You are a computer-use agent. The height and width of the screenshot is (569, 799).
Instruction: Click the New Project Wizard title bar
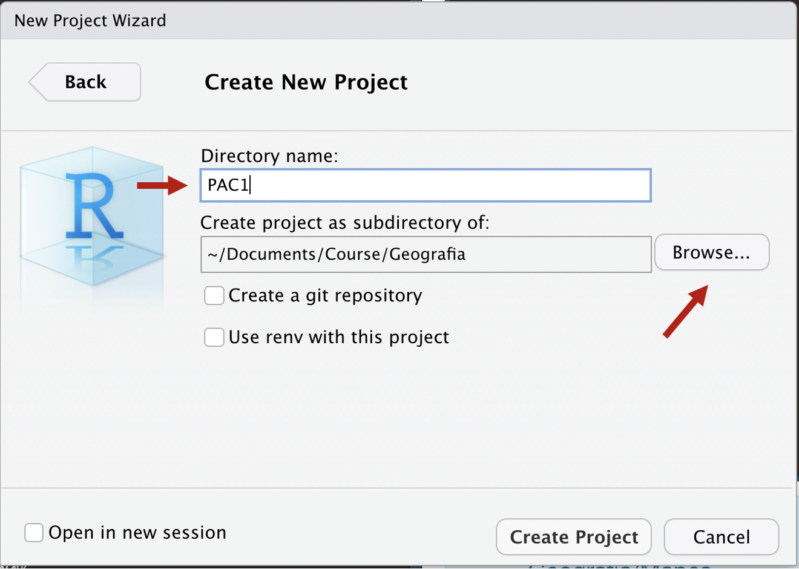click(399, 21)
